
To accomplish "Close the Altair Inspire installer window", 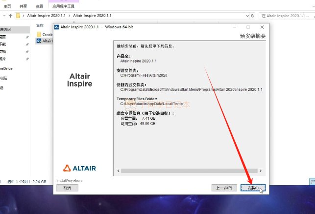I will click(x=262, y=27).
